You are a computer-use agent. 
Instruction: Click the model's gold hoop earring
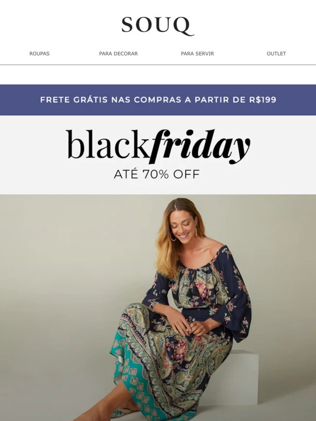click(173, 237)
